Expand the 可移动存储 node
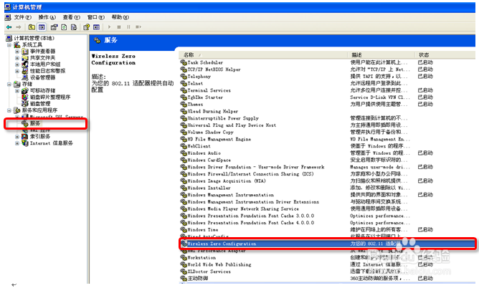479x288 pixels. (17, 90)
